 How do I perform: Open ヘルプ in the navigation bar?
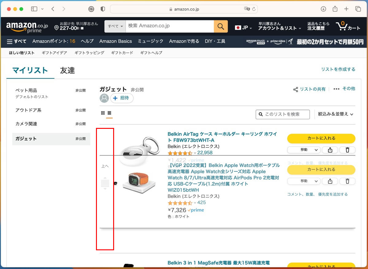click(x=87, y=41)
